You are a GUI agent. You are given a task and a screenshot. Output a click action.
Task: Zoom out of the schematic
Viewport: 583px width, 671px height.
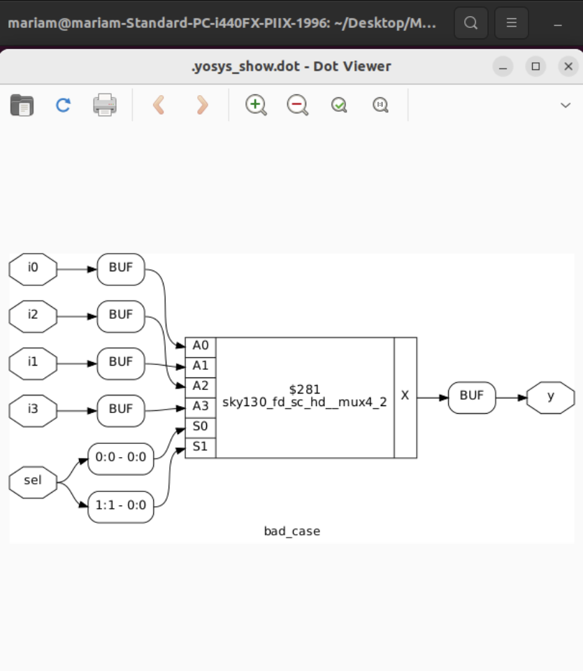[297, 105]
